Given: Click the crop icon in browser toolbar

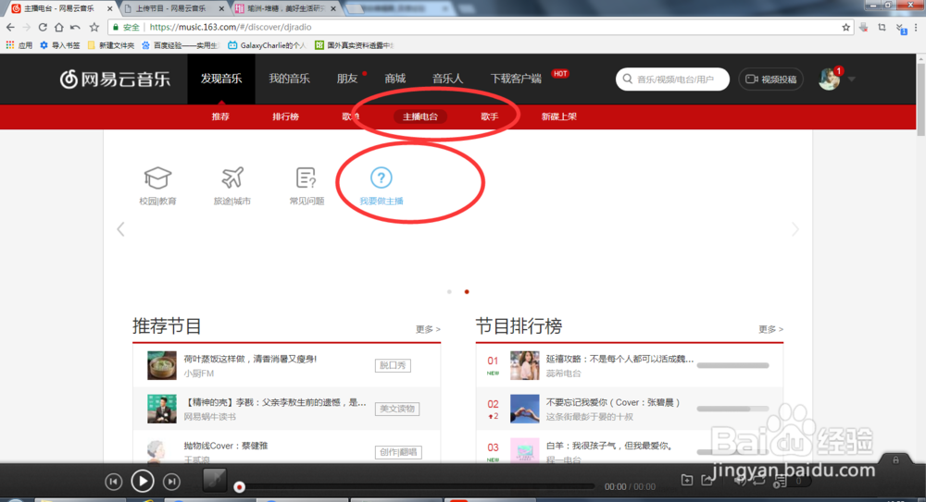Looking at the screenshot, I should point(882,27).
